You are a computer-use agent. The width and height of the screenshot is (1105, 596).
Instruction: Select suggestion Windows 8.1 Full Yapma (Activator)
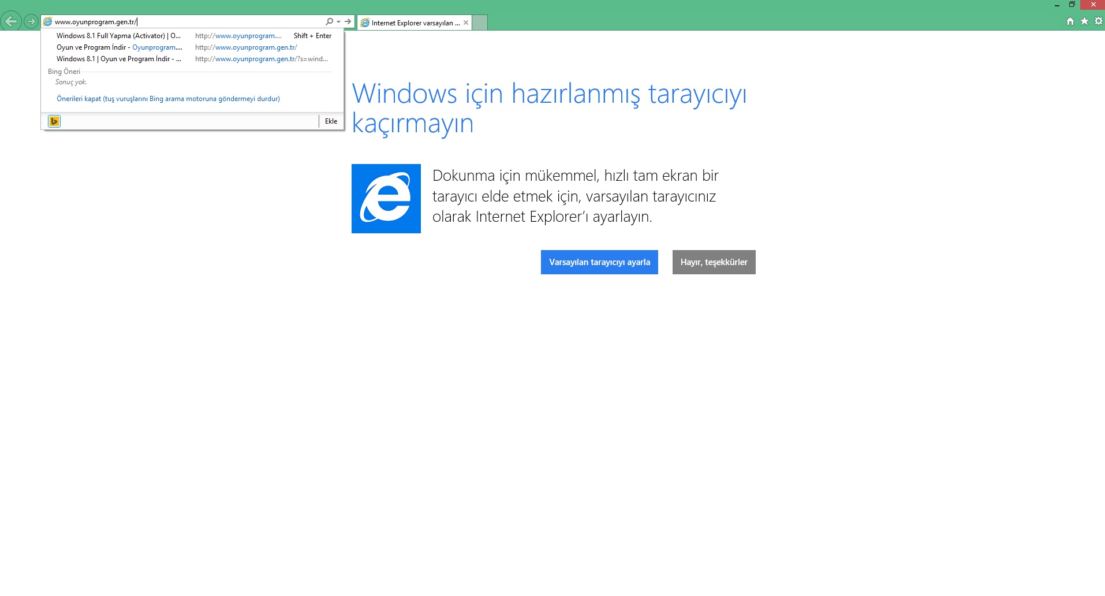193,36
